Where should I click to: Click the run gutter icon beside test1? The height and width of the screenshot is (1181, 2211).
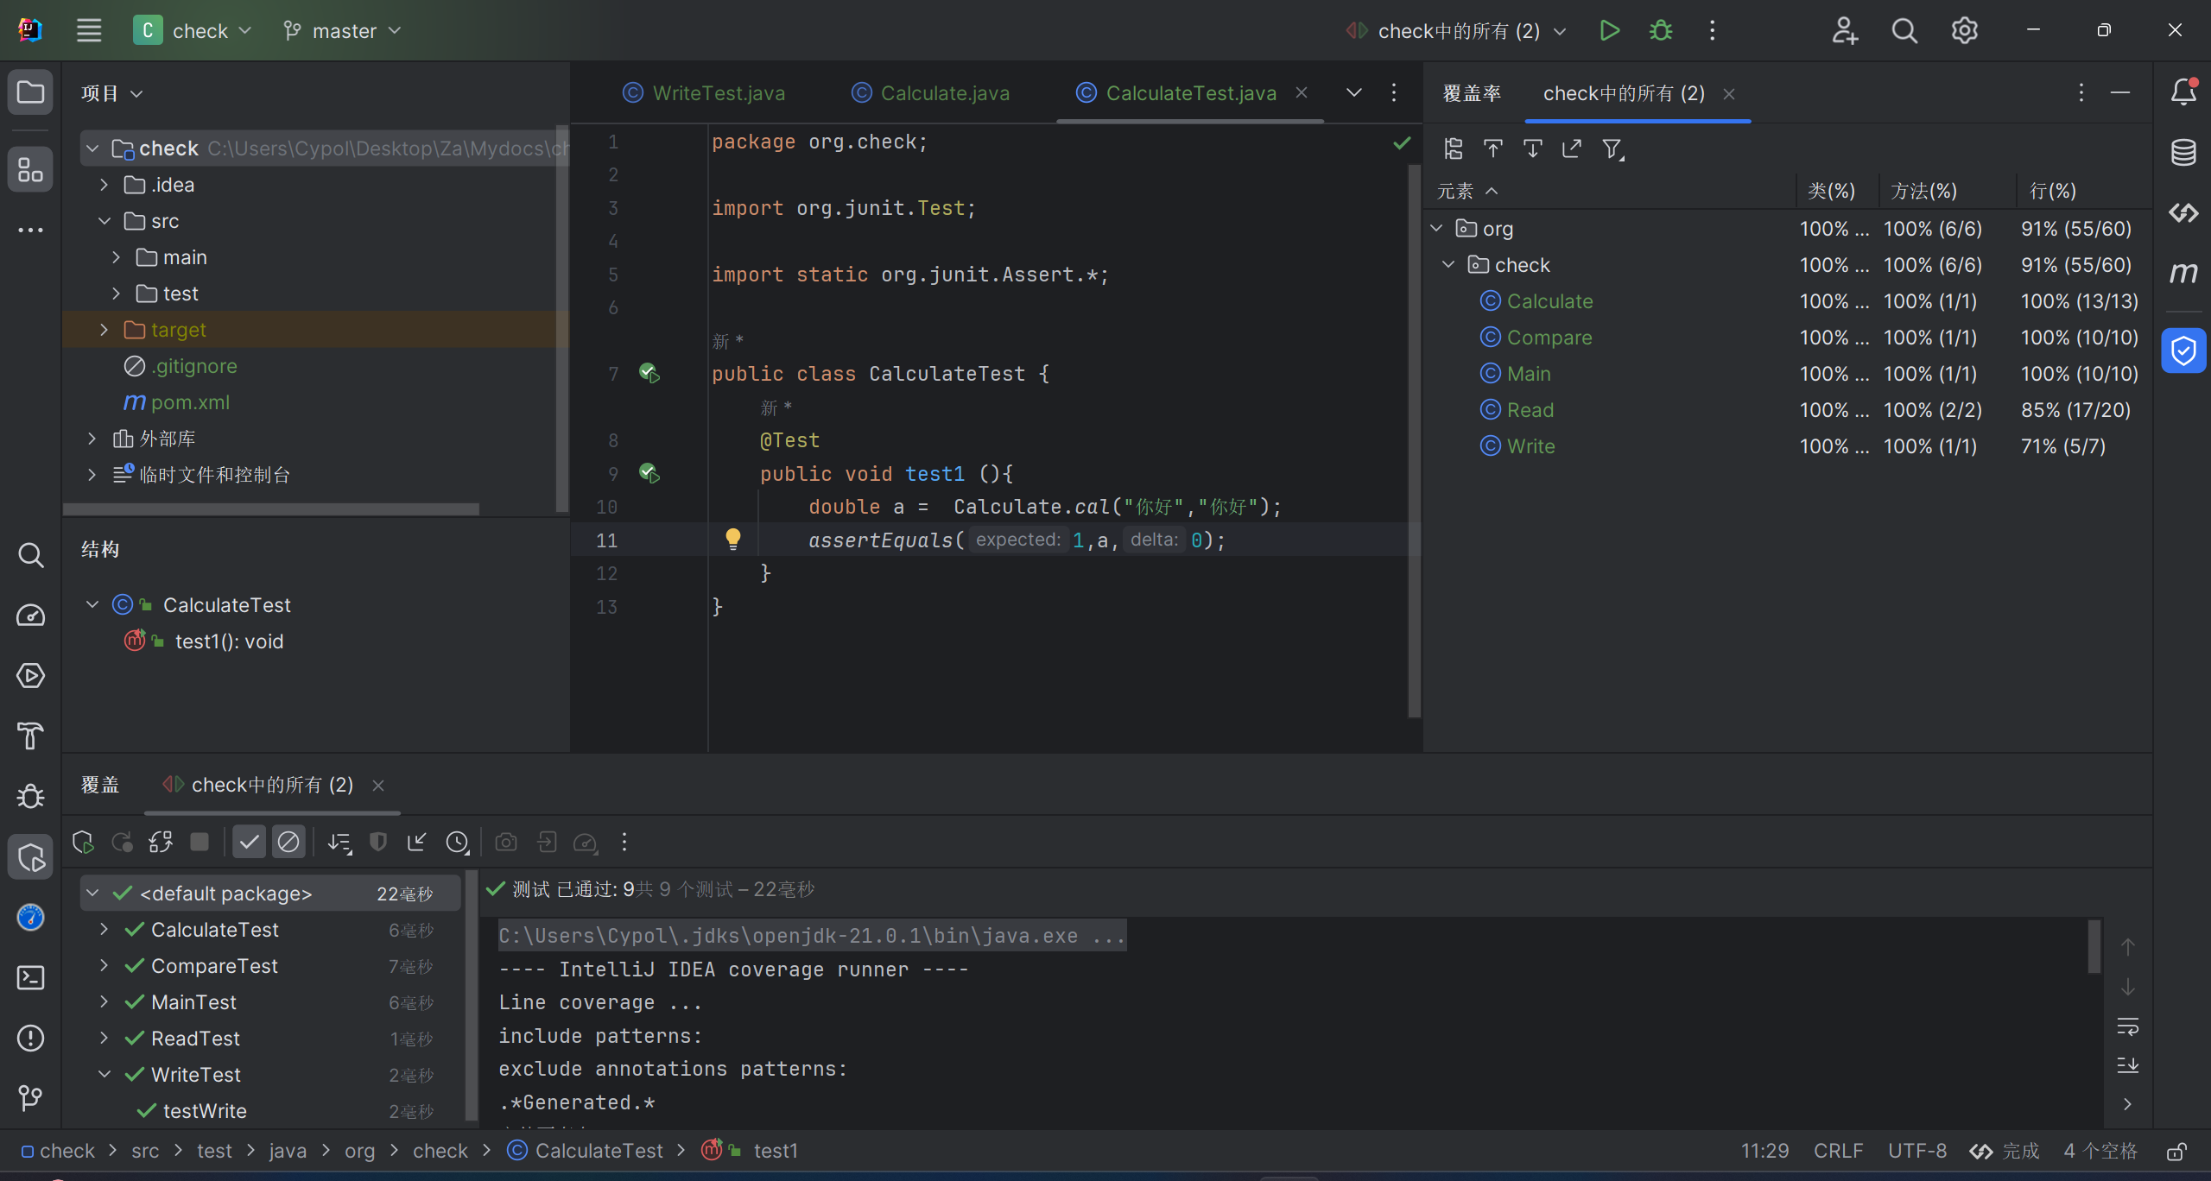coord(649,473)
